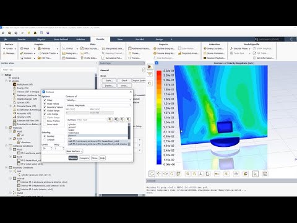The width and height of the screenshot is (297, 223).
Task: Toggle the Auto Range checkbox
Action: click(x=45, y=114)
